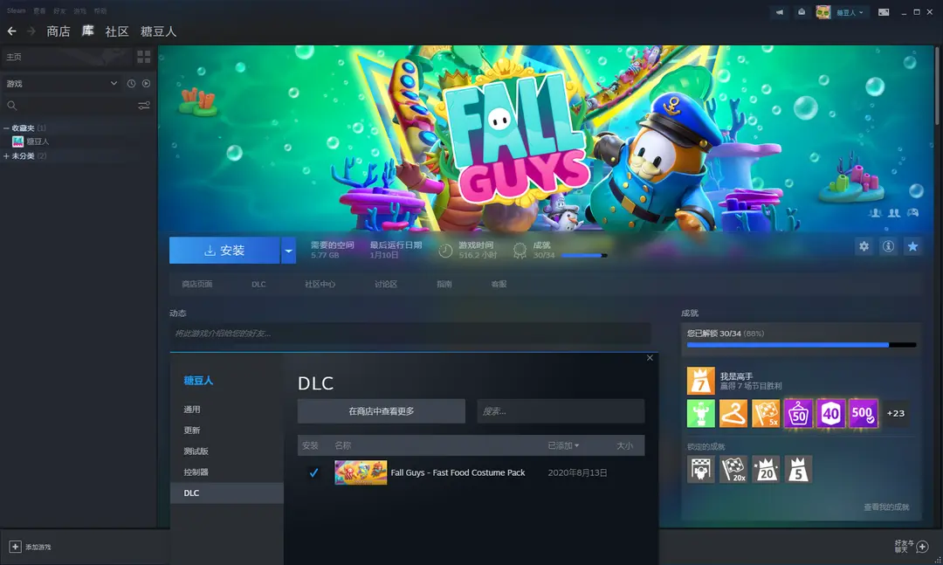The image size is (943, 565).
Task: Select 测试版 in properties sidebar
Action: [x=227, y=451]
